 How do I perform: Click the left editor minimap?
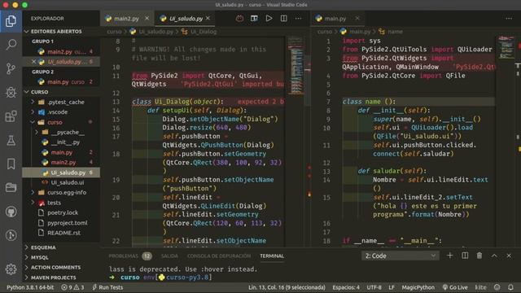[x=296, y=66]
